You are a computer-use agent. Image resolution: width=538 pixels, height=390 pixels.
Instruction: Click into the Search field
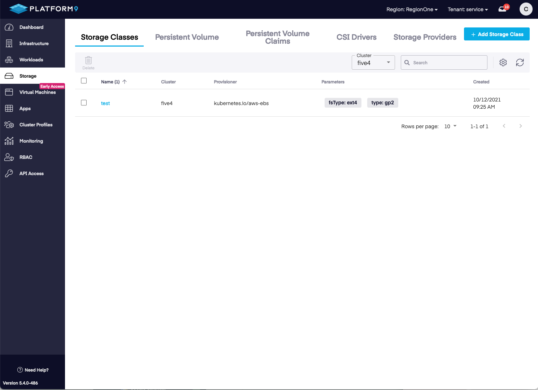pos(448,62)
